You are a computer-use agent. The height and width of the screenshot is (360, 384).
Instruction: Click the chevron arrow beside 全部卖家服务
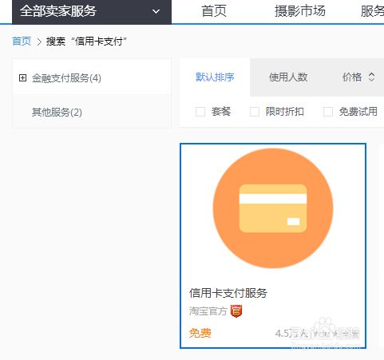pyautogui.click(x=156, y=12)
